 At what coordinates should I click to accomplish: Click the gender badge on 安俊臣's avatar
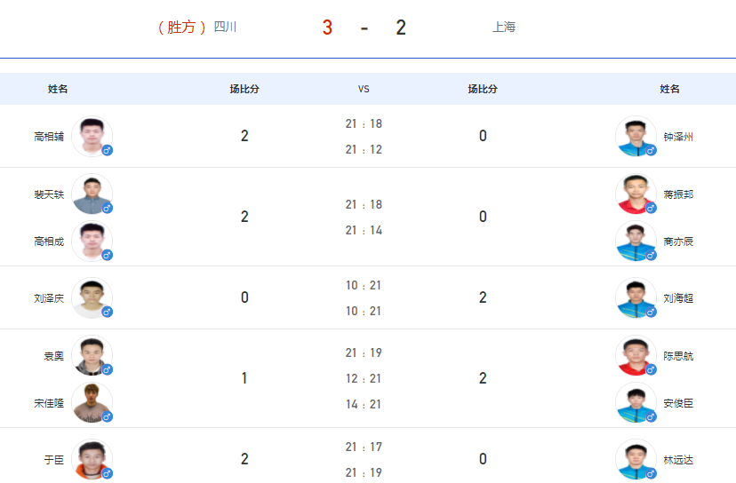tap(651, 417)
